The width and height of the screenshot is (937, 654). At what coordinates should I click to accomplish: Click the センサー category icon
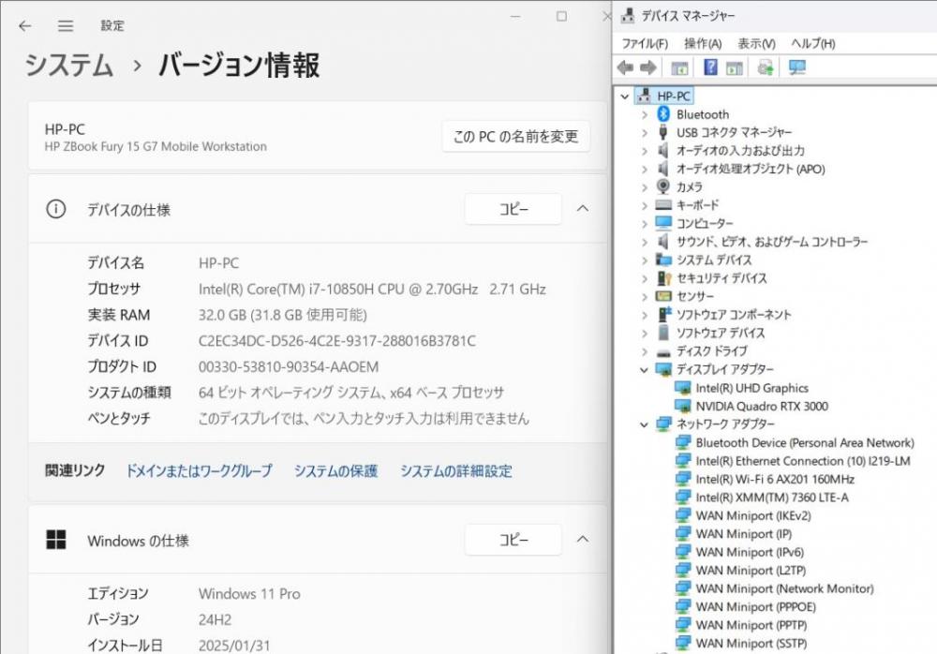(663, 296)
